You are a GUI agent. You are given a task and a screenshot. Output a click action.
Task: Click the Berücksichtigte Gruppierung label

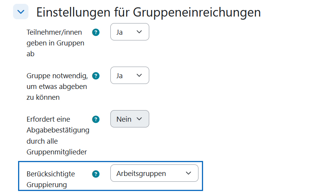point(50,179)
